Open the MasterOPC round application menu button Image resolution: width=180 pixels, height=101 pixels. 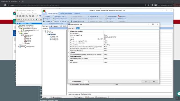44,11
